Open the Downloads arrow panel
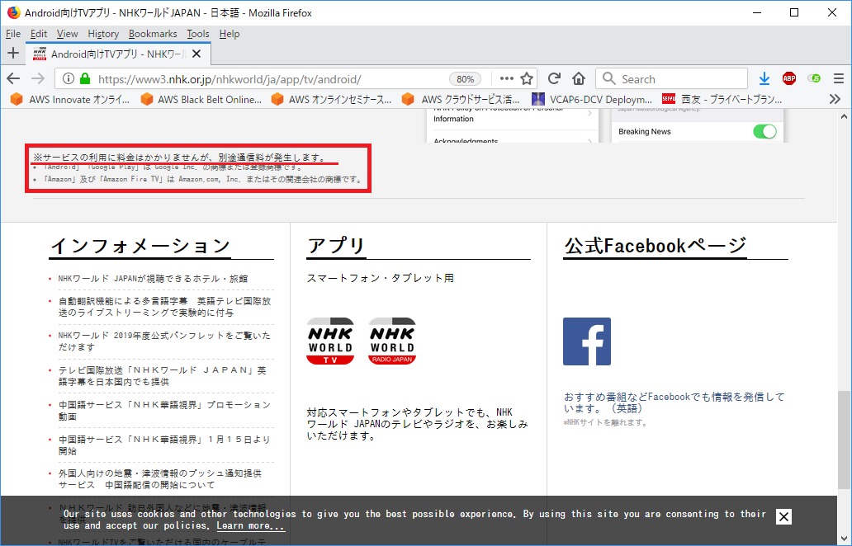This screenshot has width=852, height=546. coord(764,79)
